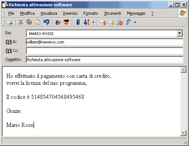Click the mail icon in title bar

pos(5,5)
